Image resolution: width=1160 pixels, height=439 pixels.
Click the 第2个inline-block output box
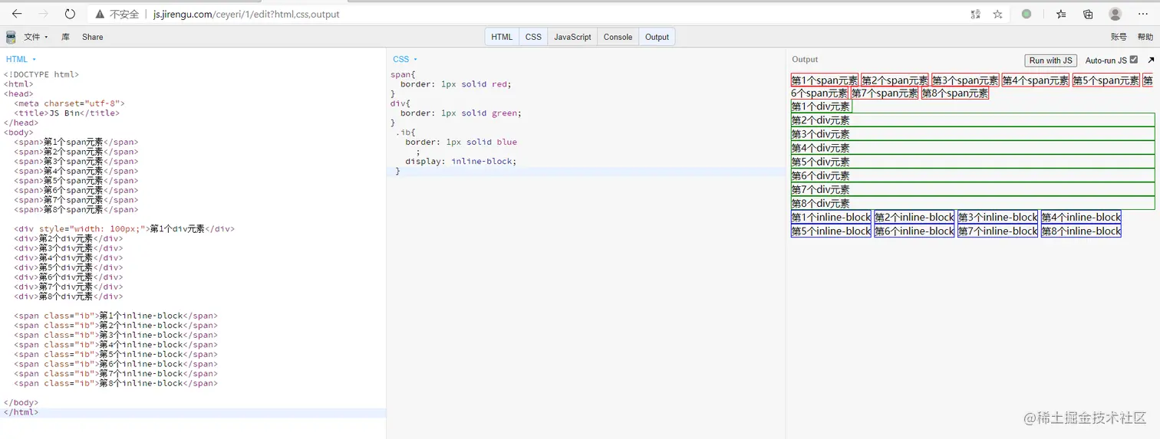pyautogui.click(x=914, y=218)
